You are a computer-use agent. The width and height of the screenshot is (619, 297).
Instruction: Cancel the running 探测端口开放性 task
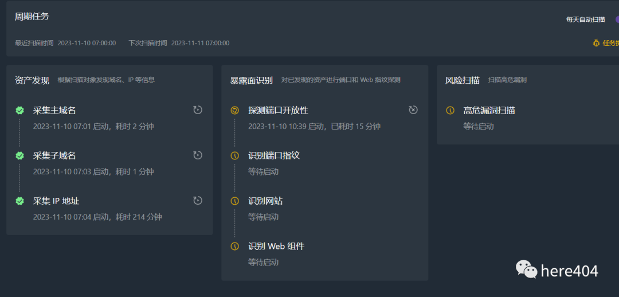pyautogui.click(x=413, y=110)
